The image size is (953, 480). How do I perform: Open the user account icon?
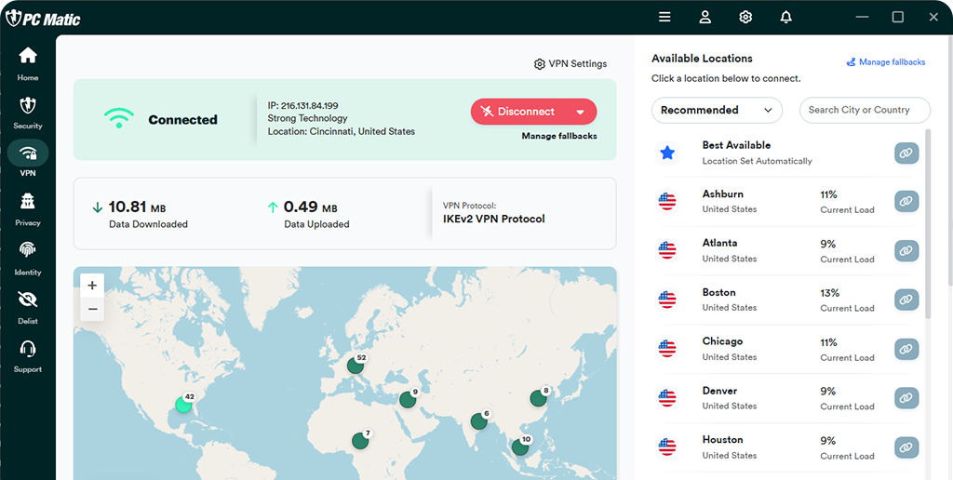pyautogui.click(x=705, y=17)
